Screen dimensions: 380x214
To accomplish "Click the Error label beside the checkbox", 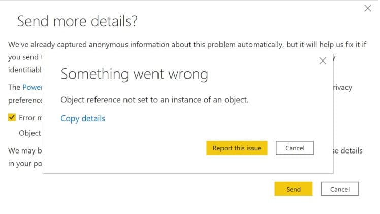I will coord(27,118).
